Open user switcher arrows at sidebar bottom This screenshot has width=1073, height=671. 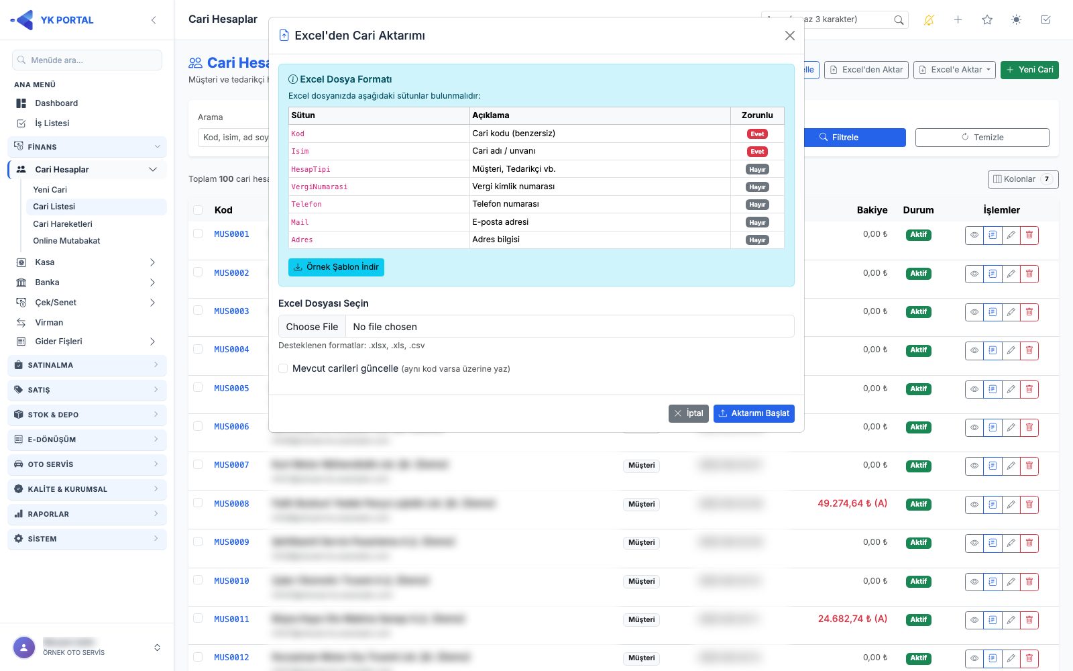point(157,648)
